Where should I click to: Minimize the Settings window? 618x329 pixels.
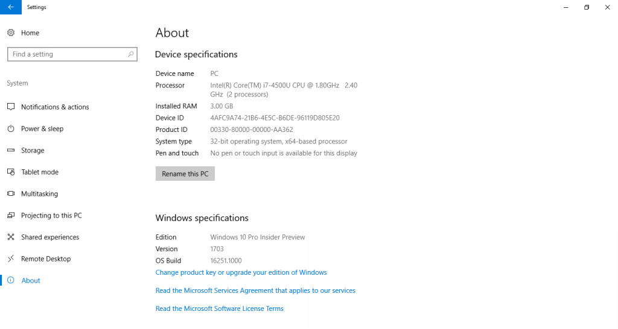point(566,7)
